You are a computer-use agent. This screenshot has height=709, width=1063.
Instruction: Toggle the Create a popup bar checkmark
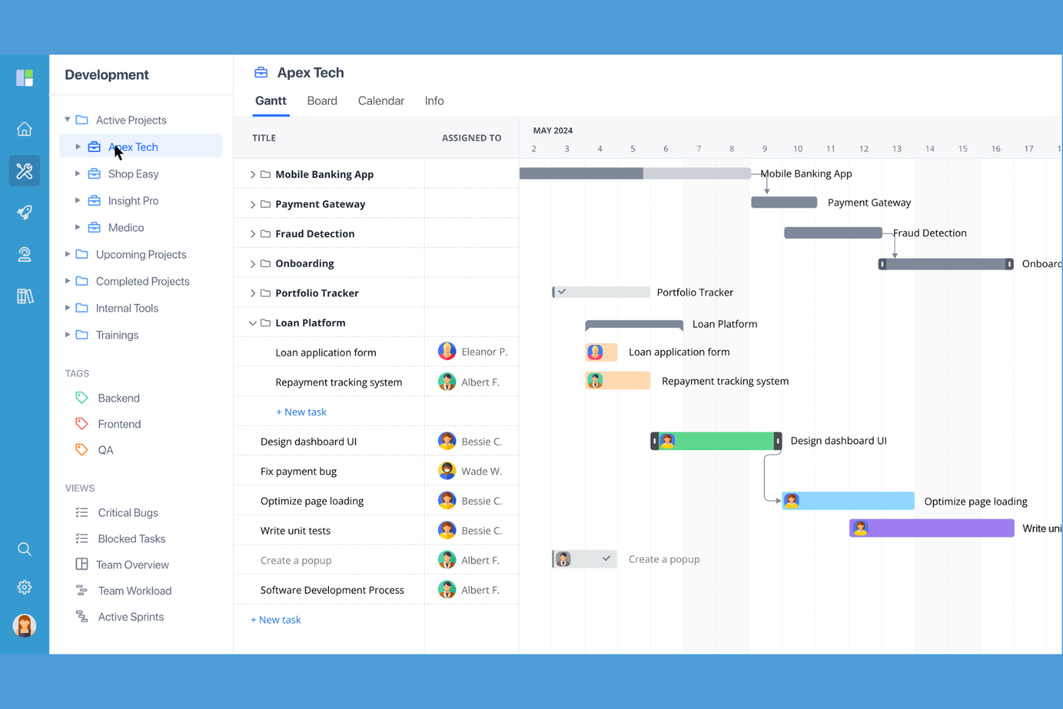[x=606, y=559]
